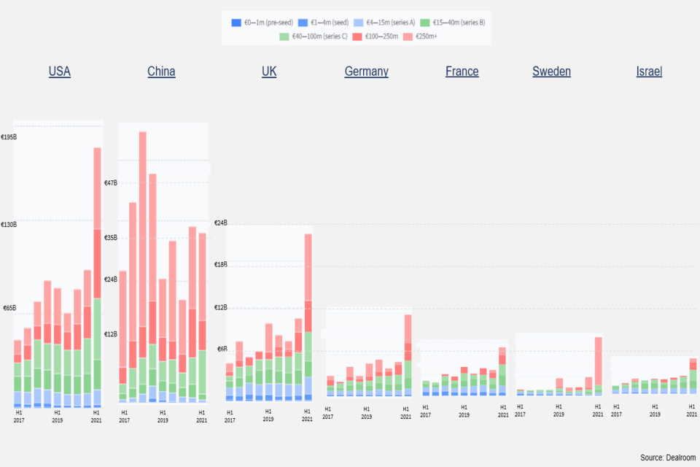Open the USA country link
The width and height of the screenshot is (700, 467).
click(x=59, y=72)
